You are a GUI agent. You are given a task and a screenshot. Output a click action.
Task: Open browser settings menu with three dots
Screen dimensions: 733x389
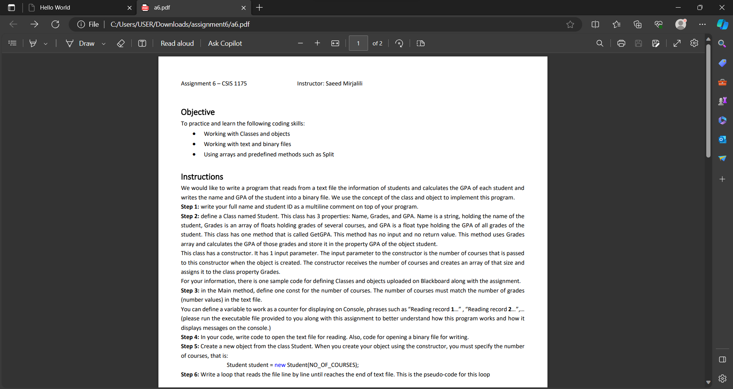[x=702, y=24]
